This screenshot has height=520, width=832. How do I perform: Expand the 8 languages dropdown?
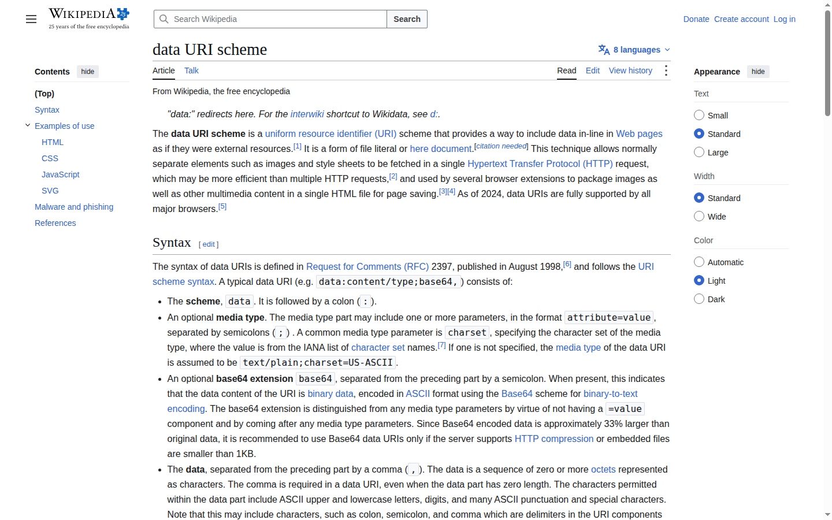(x=635, y=50)
